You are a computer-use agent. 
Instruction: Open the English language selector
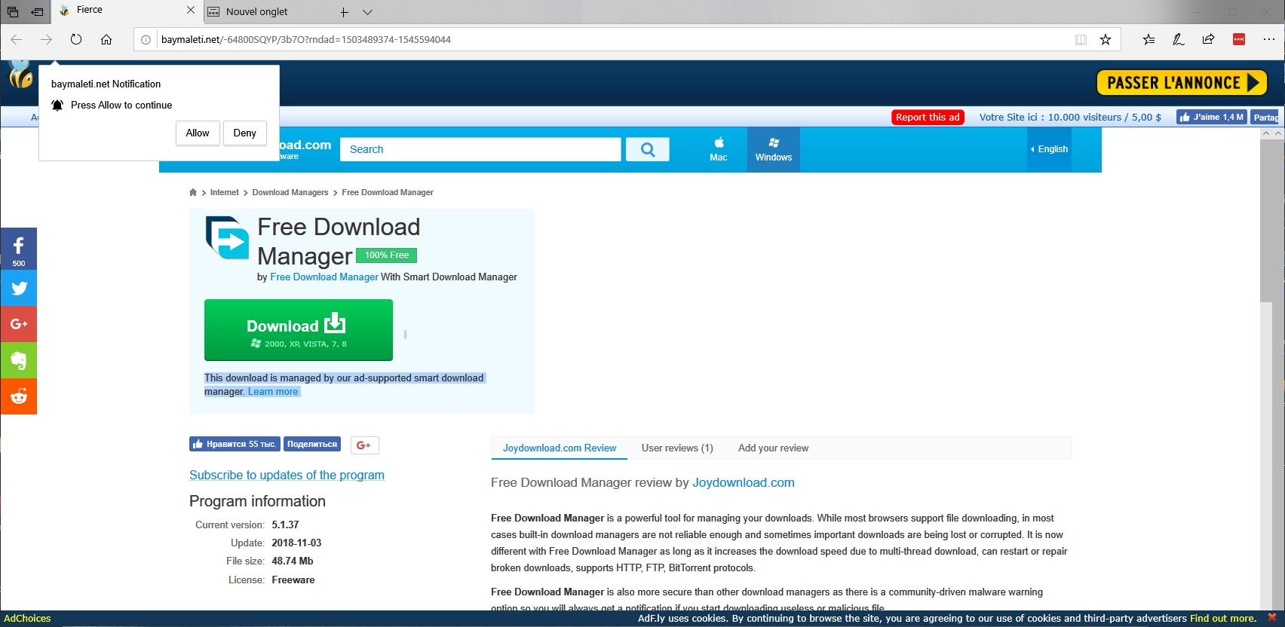pos(1049,149)
